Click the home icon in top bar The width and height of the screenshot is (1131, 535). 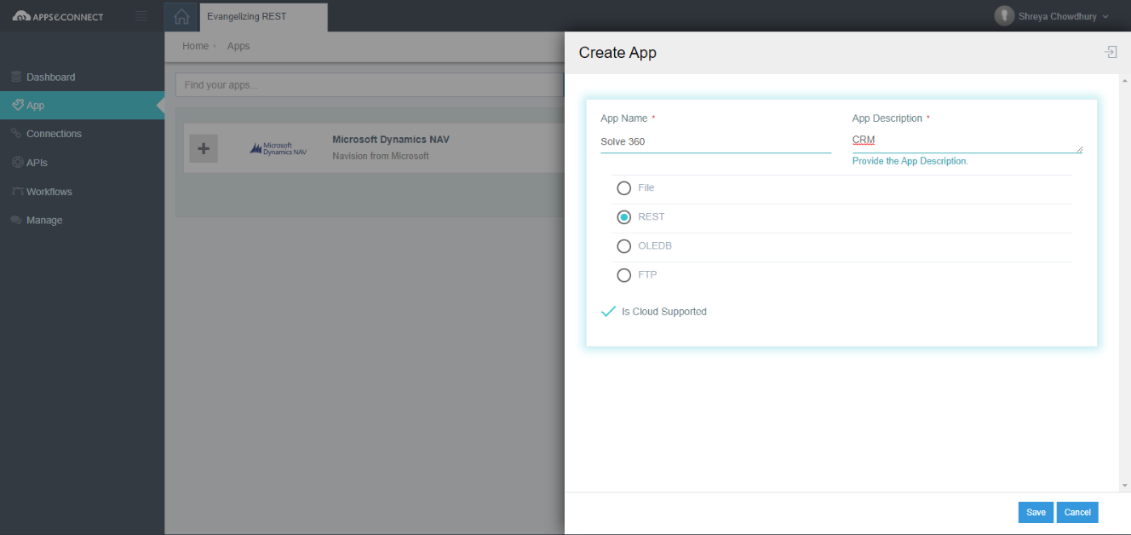coord(181,16)
